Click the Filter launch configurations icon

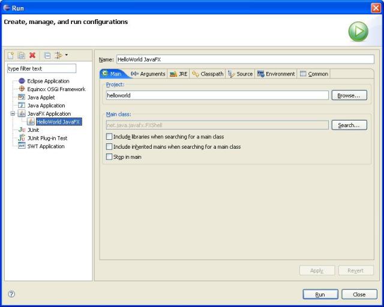(59, 55)
